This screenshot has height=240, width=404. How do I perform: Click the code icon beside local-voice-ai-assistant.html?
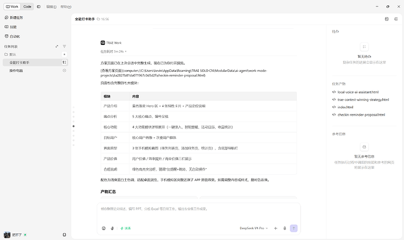(334, 92)
